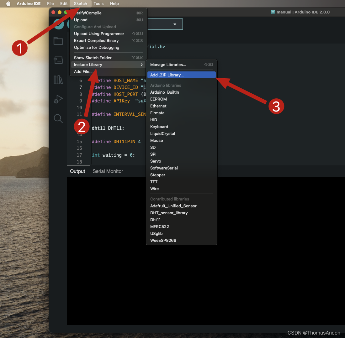The width and height of the screenshot is (345, 338).
Task: Open the Debug sidebar icon
Action: 58,99
